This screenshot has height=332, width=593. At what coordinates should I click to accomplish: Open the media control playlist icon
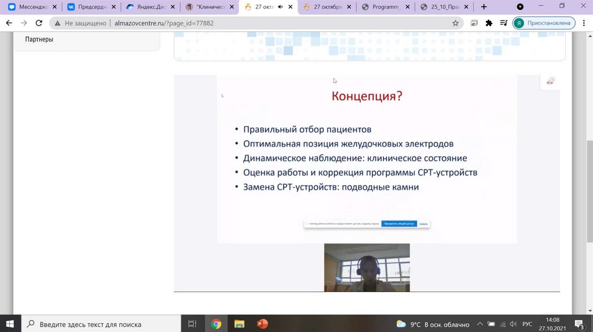503,23
